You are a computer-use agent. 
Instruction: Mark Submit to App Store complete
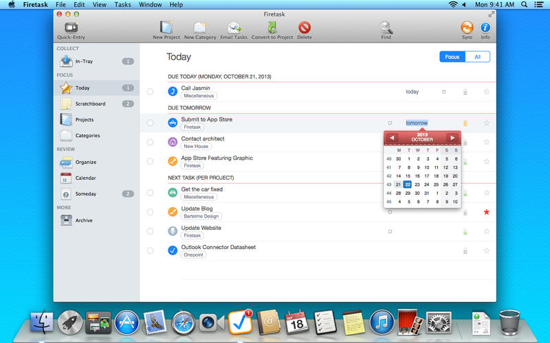pos(150,123)
